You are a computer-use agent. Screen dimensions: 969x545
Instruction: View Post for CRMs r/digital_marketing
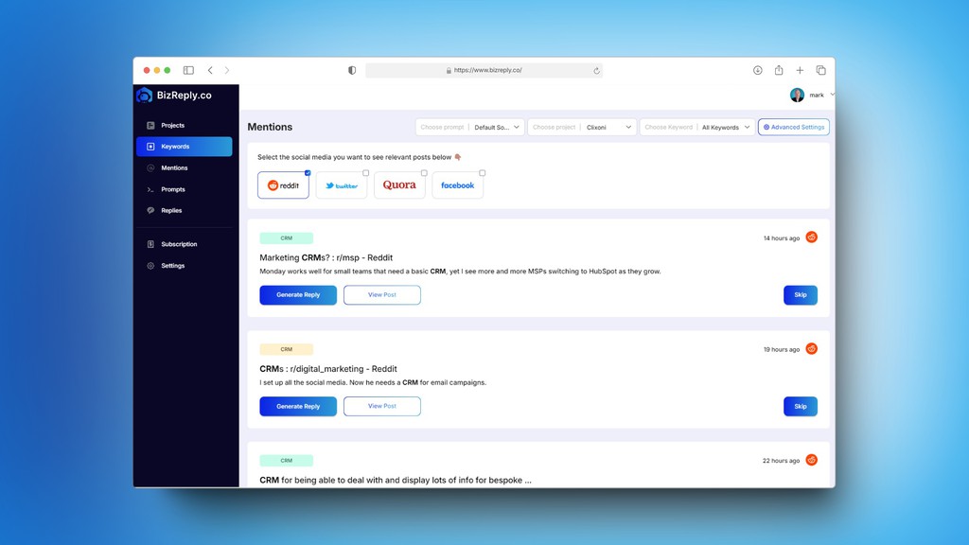(382, 406)
